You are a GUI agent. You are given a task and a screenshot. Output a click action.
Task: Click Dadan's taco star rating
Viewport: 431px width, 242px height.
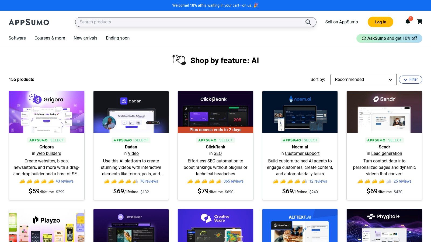coord(121,181)
